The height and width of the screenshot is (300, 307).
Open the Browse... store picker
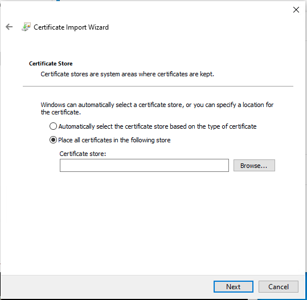(254, 166)
